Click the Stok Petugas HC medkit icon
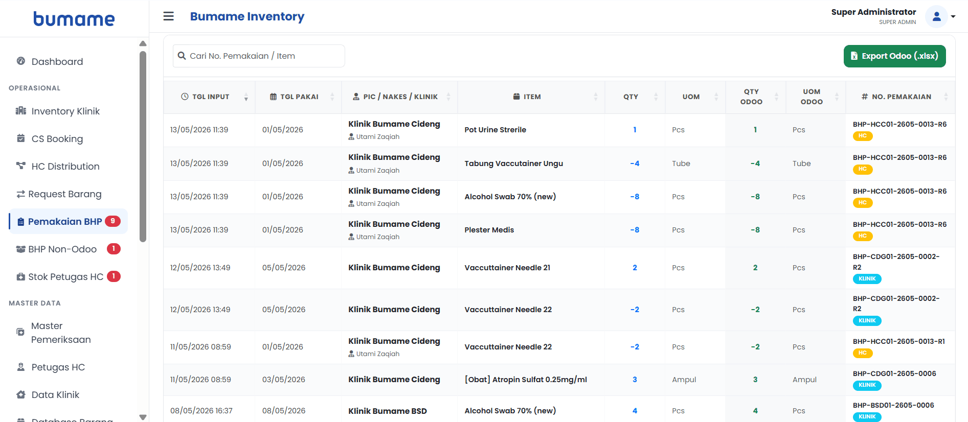968x422 pixels. tap(21, 277)
